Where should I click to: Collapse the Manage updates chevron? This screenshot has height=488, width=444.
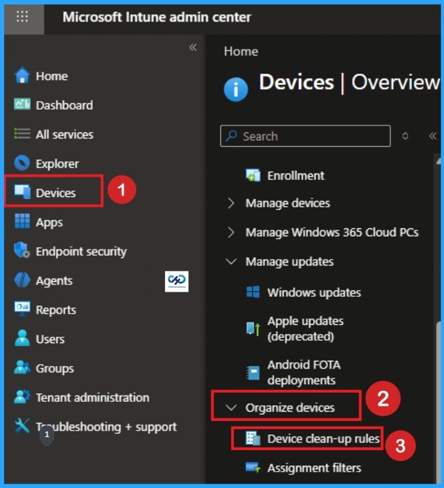231,261
